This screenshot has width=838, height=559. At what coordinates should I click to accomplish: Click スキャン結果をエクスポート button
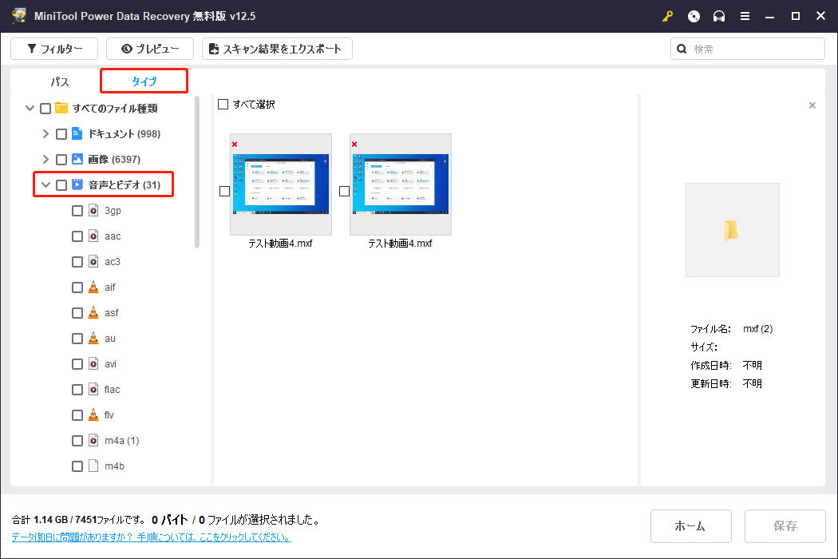coord(277,49)
